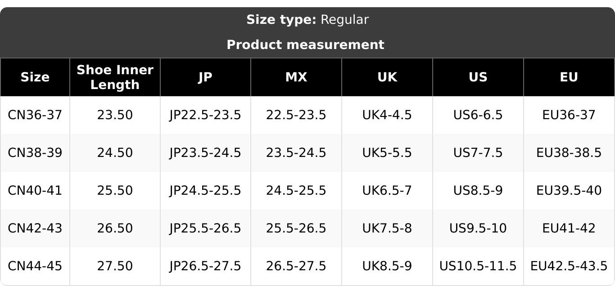Click the MX column header
This screenshot has width=615, height=286.
(296, 77)
